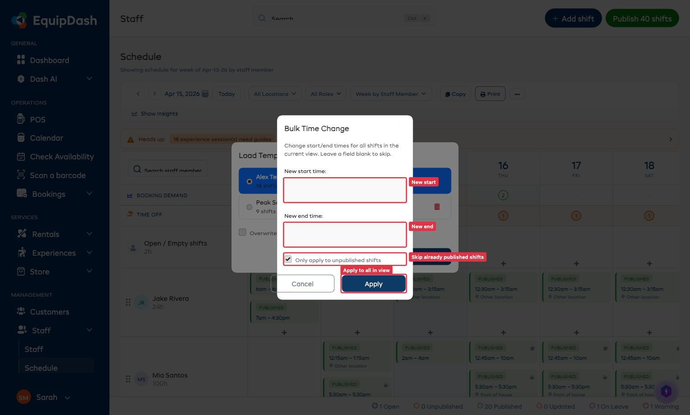690x415 pixels.
Task: Click Sarah's SM avatar
Action: point(24,397)
